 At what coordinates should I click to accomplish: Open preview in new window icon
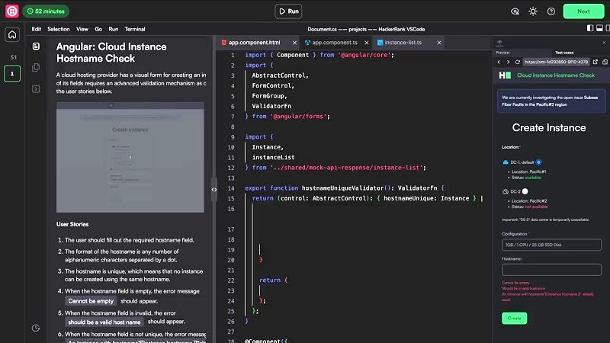tap(596, 62)
